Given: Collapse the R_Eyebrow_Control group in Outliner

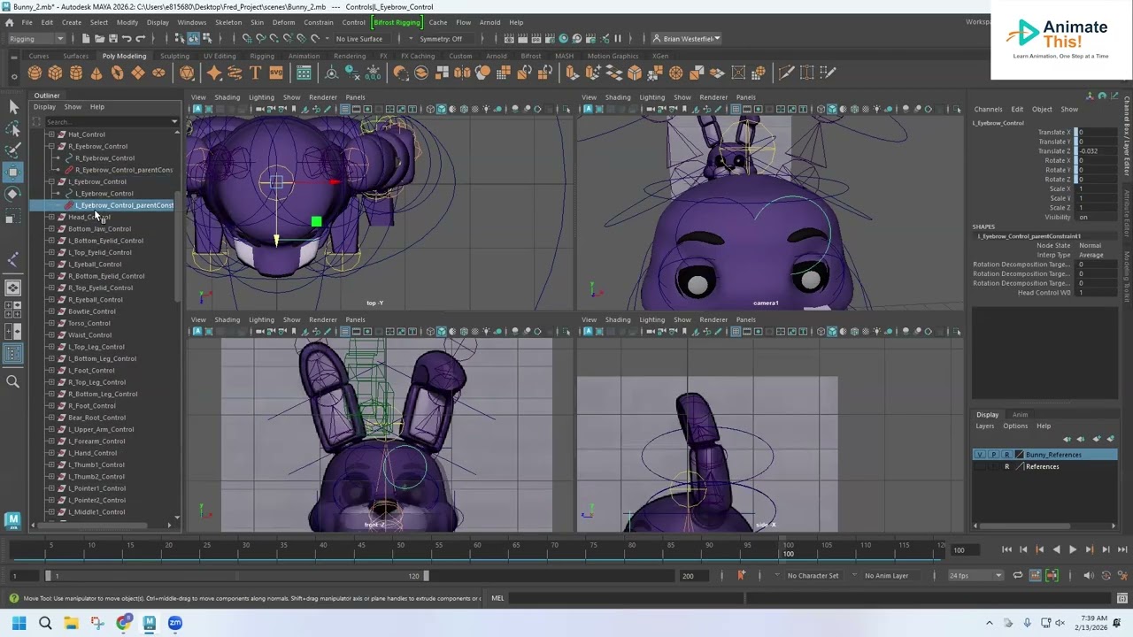Looking at the screenshot, I should 50,146.
